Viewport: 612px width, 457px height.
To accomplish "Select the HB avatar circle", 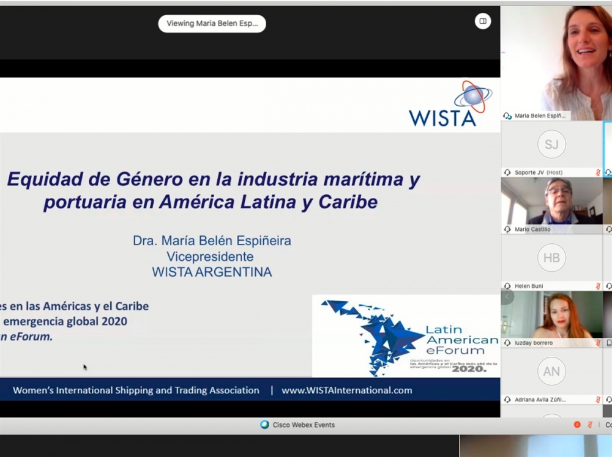I will point(551,258).
